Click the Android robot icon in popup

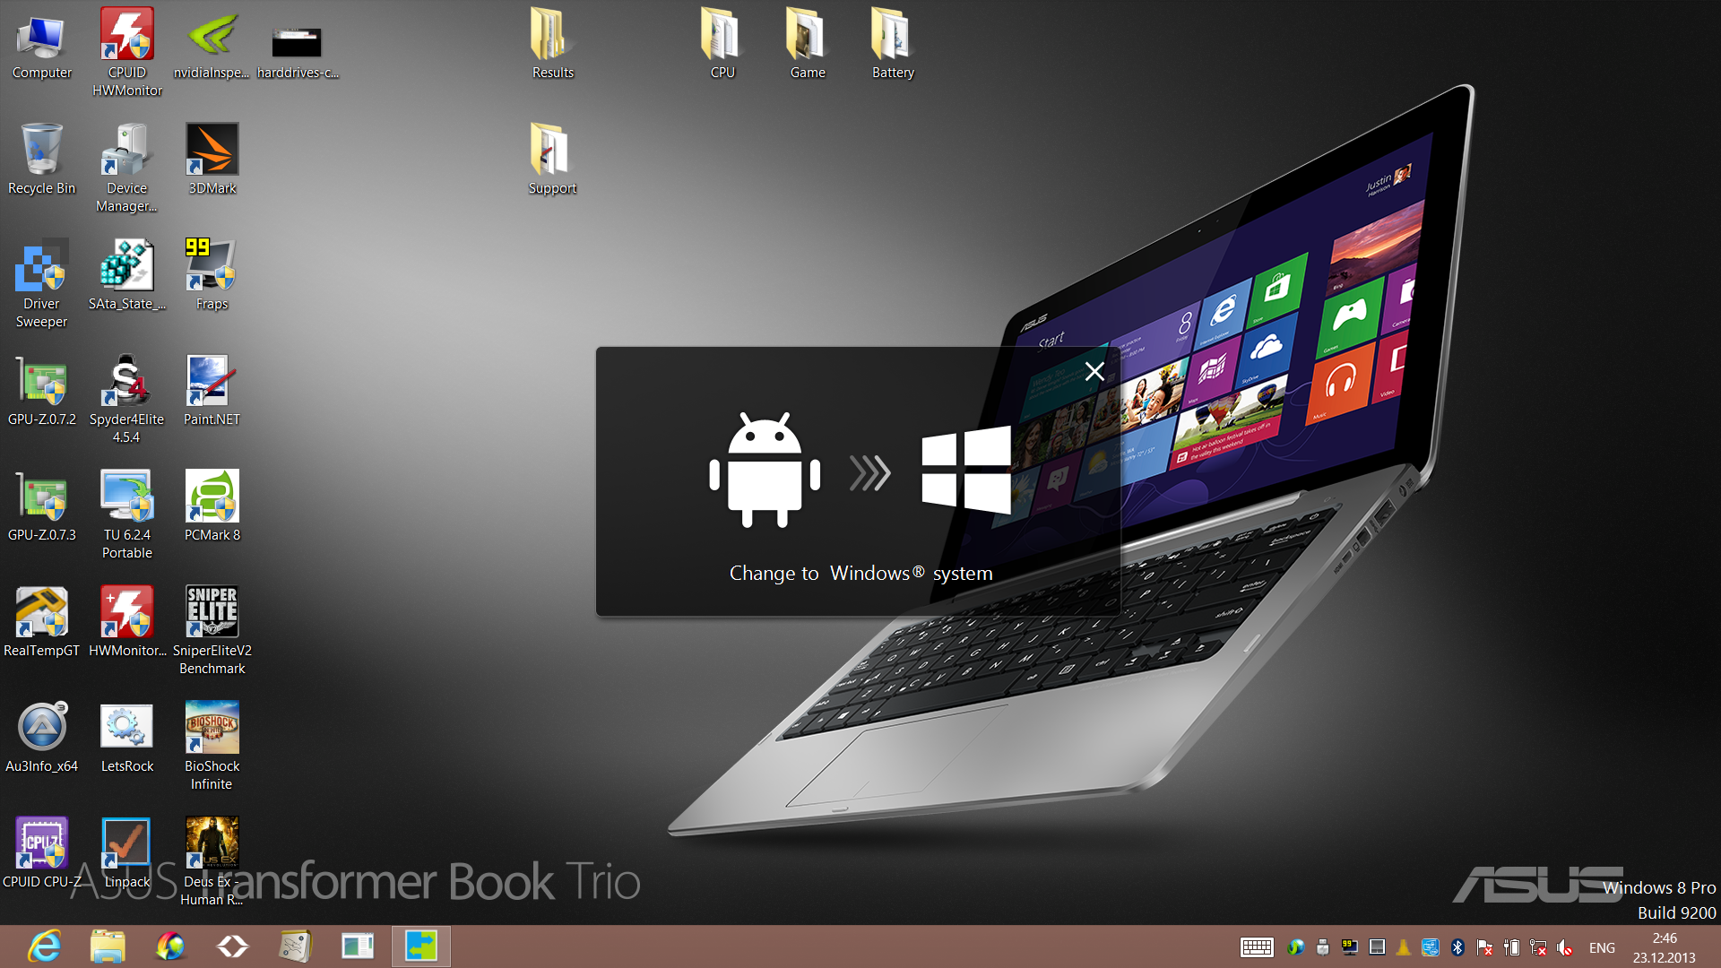[765, 470]
